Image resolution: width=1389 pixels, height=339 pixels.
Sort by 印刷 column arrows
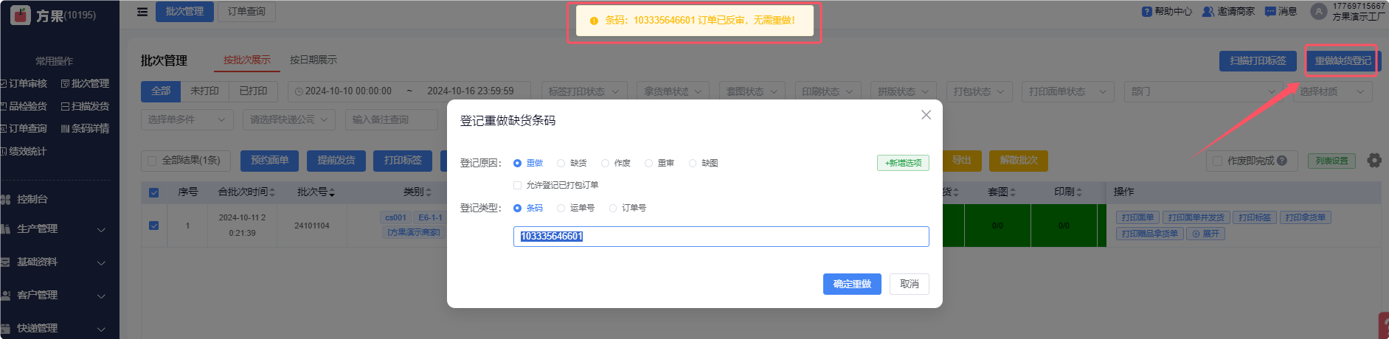1079,192
